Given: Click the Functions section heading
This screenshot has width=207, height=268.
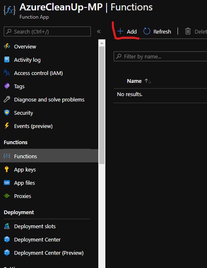Looking at the screenshot, I should click(x=16, y=142).
